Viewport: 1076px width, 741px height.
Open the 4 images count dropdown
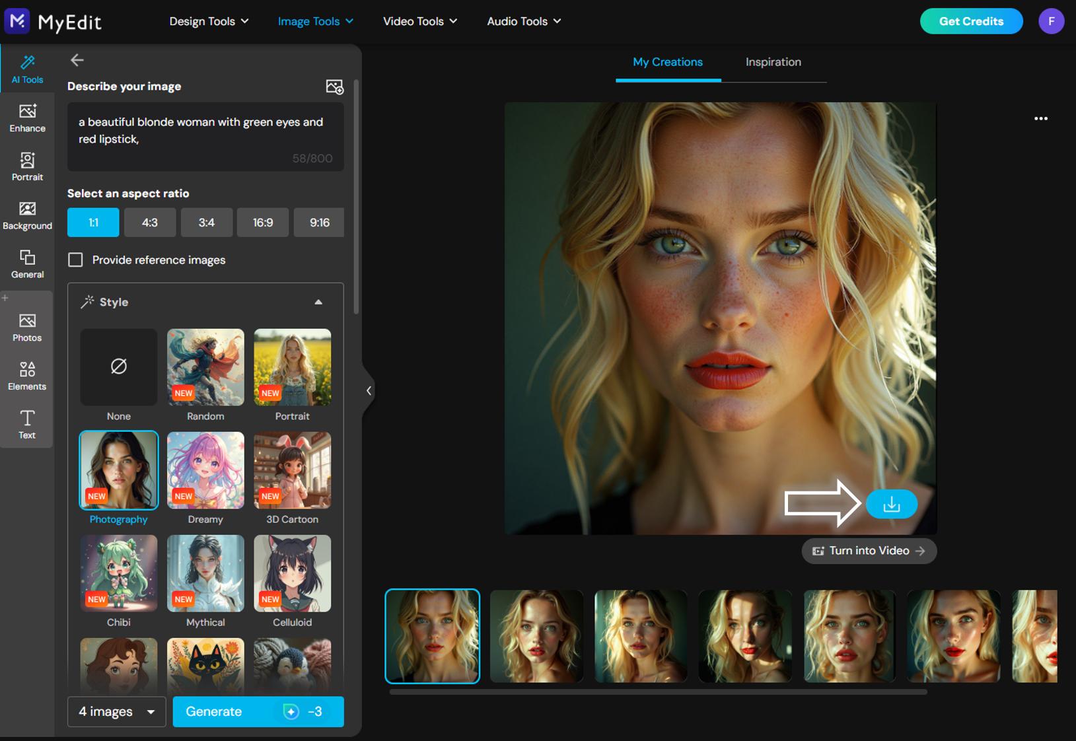pyautogui.click(x=116, y=712)
